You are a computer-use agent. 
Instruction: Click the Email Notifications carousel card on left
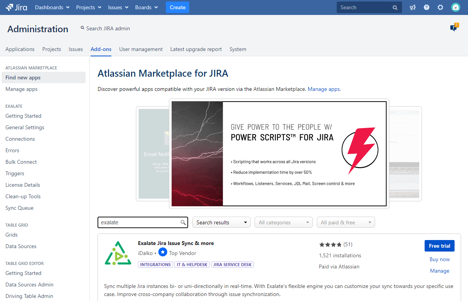[152, 154]
